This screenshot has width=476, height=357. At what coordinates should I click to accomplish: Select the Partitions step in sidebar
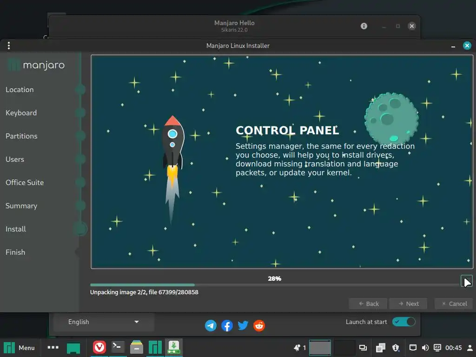[x=21, y=136]
